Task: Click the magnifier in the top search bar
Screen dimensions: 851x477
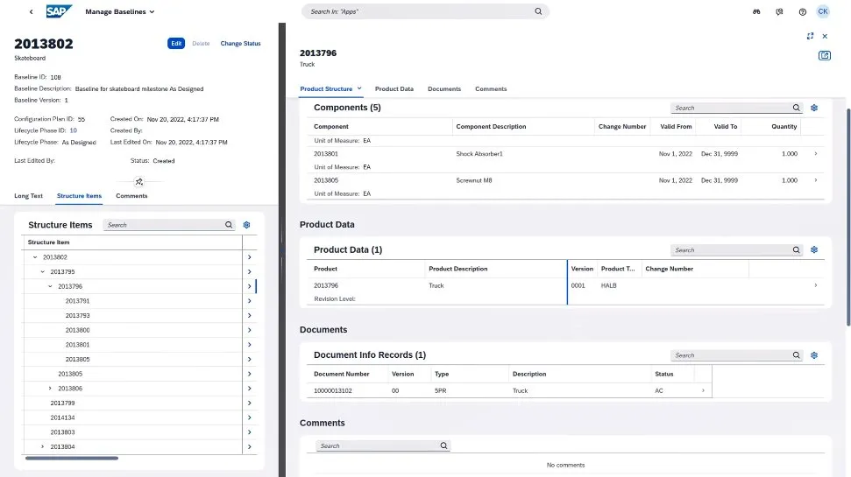Action: [538, 11]
